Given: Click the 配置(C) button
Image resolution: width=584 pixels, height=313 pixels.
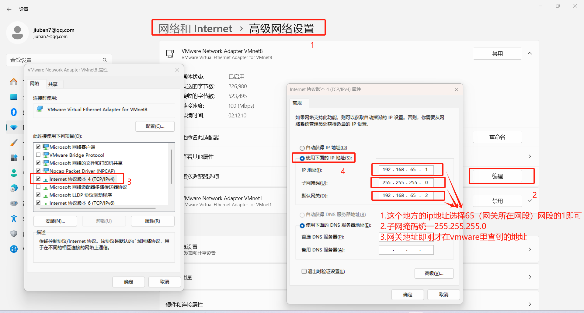Looking at the screenshot, I should coord(155,126).
